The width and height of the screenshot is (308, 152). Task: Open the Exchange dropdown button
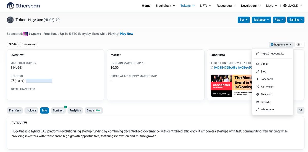point(261,20)
